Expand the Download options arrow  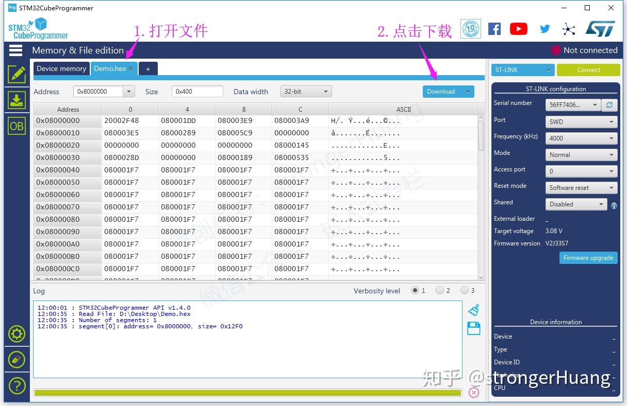[x=468, y=91]
